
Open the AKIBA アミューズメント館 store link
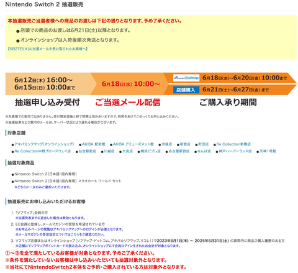coord(133,144)
